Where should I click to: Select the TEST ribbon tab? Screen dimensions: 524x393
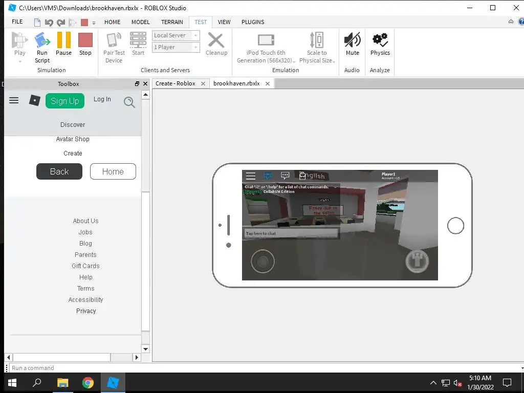pos(201,22)
